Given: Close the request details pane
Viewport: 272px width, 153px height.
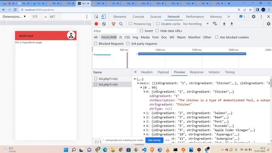Looking at the screenshot, I should point(136,72).
